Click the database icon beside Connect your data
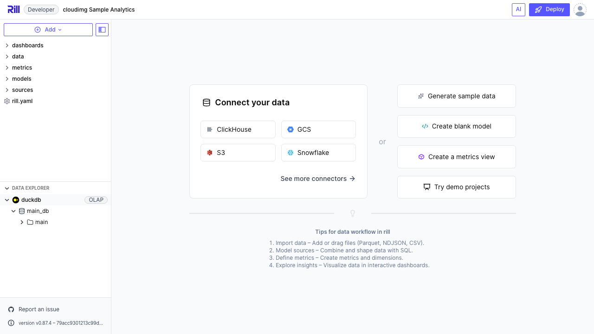Screen dimensions: 594x334 click(207, 103)
